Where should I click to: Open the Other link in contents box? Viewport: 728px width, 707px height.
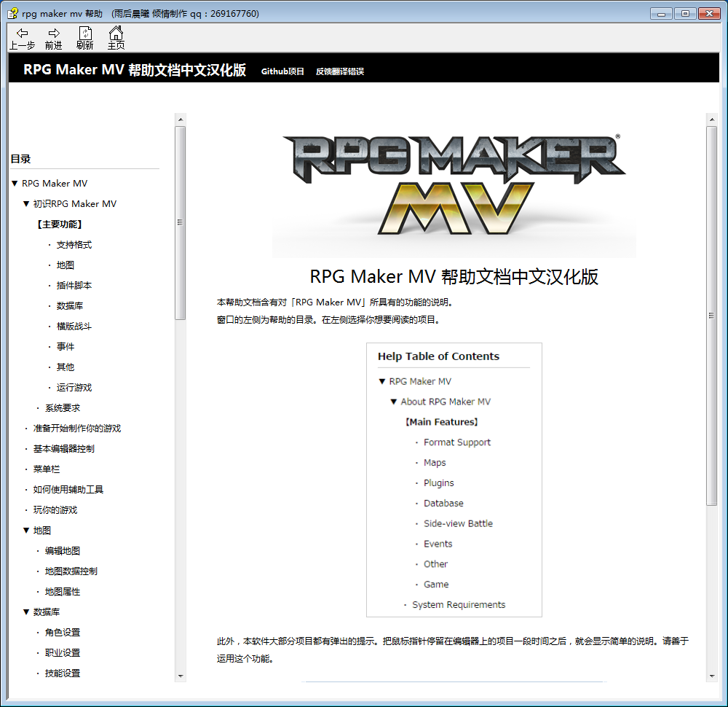pyautogui.click(x=435, y=564)
